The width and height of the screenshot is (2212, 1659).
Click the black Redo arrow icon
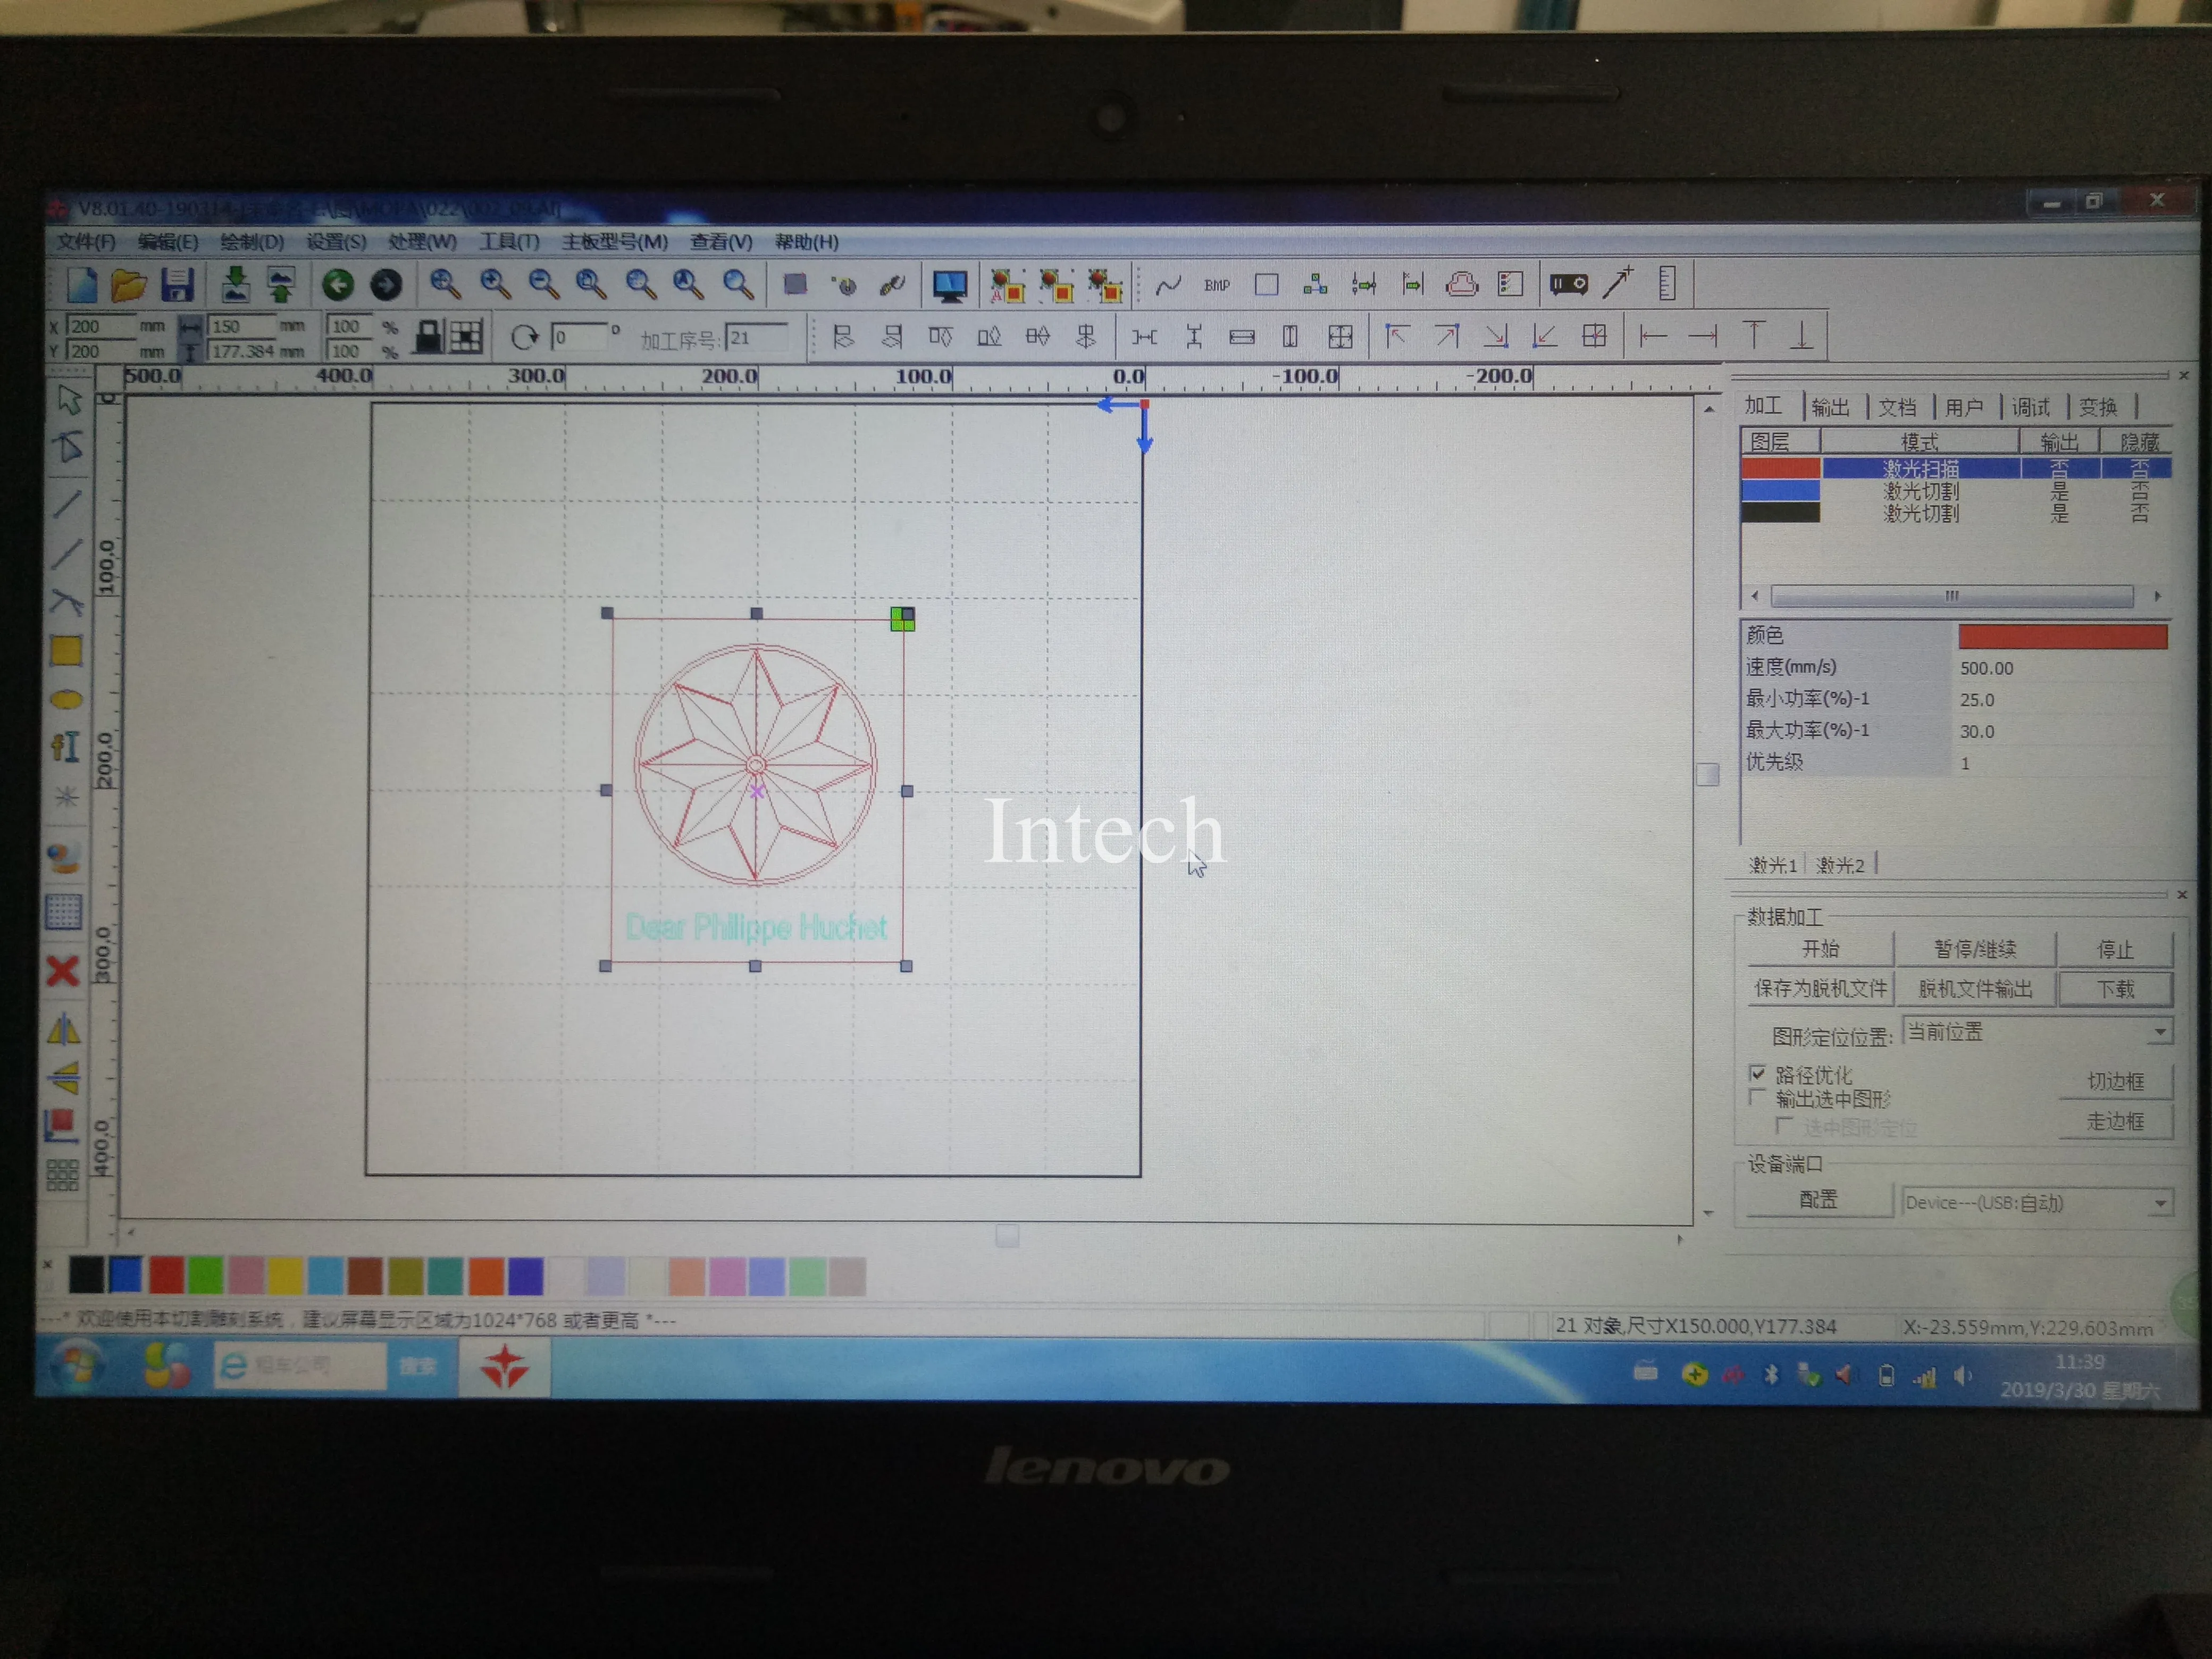tap(386, 286)
